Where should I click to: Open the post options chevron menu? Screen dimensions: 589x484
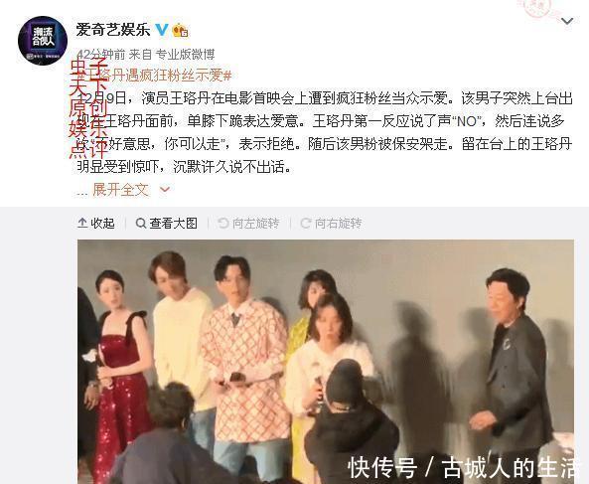(567, 21)
